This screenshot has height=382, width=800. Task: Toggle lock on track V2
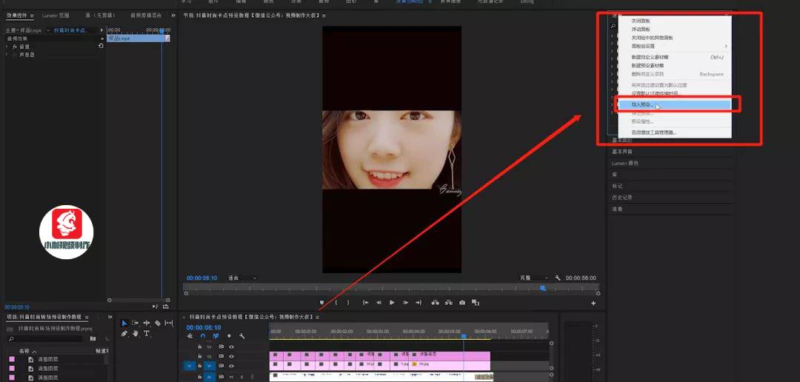(x=200, y=356)
